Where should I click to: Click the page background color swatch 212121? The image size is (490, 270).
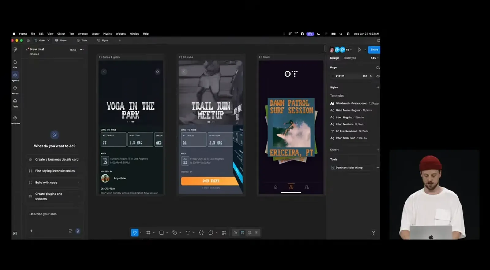click(333, 76)
